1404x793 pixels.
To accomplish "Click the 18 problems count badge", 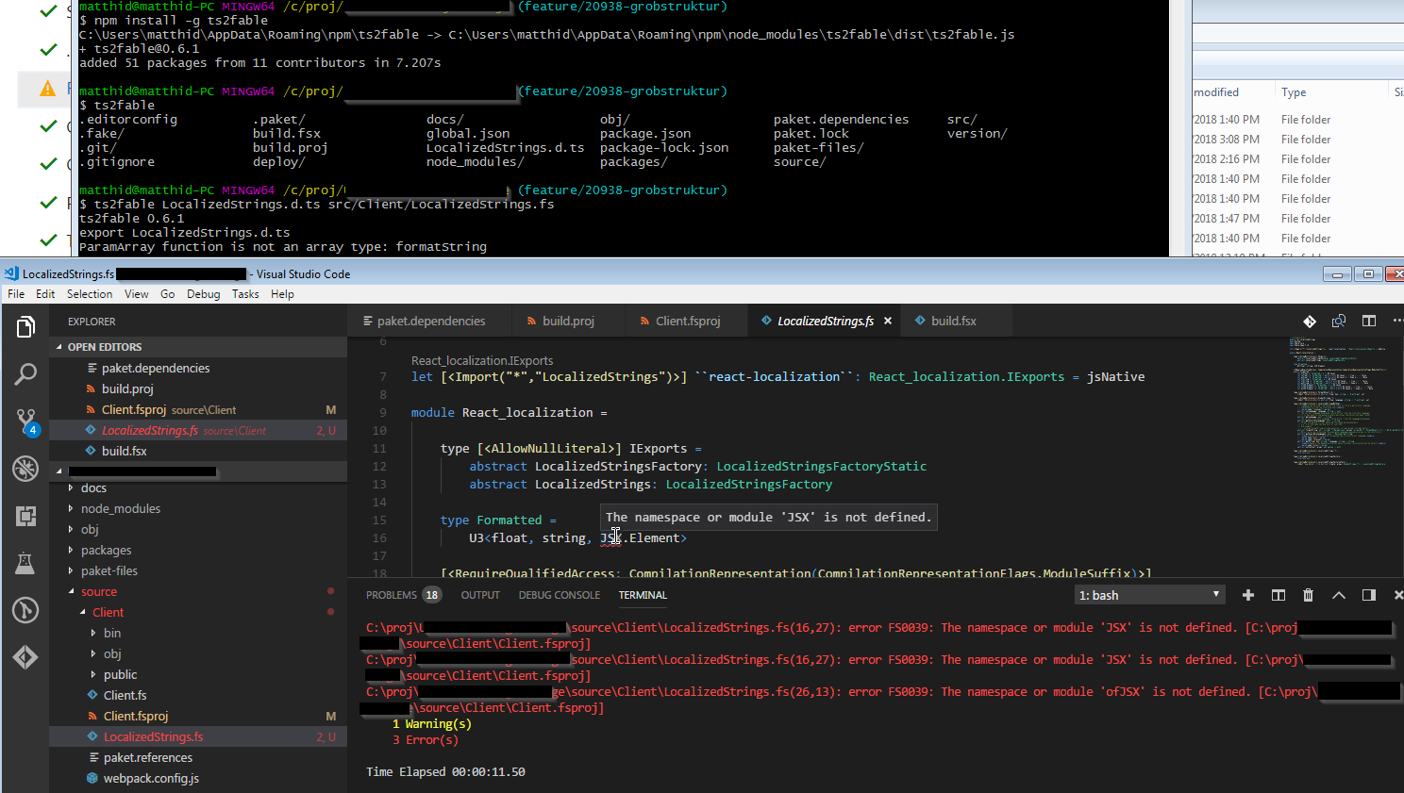I will click(x=431, y=595).
